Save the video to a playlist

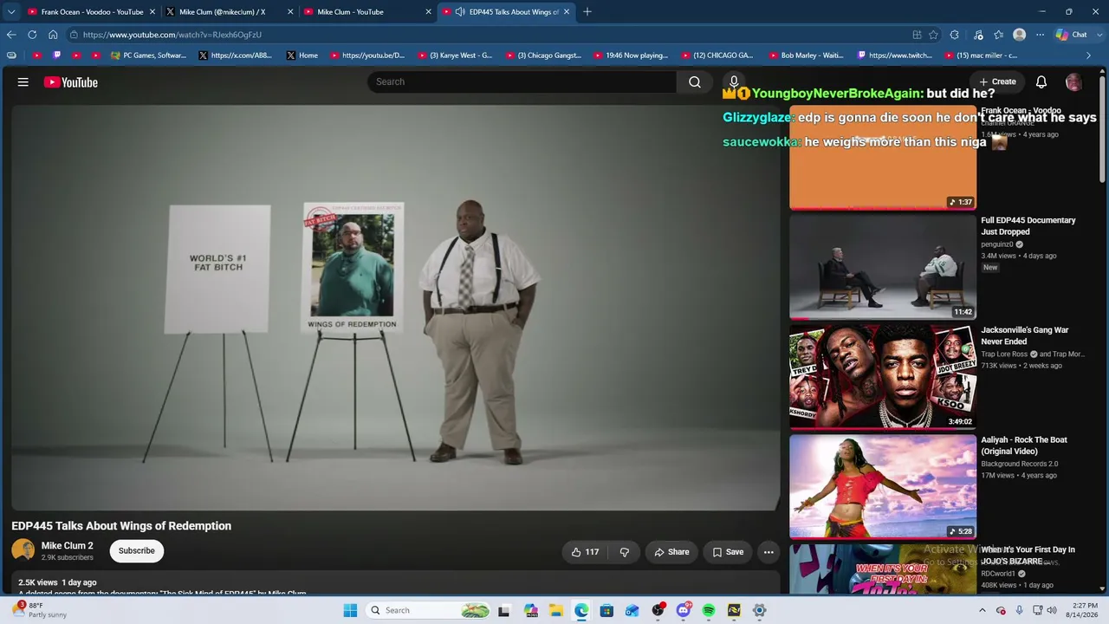[728, 552]
